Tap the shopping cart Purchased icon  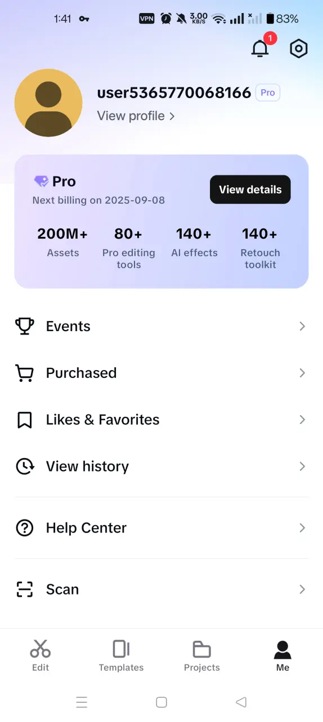pyautogui.click(x=24, y=373)
